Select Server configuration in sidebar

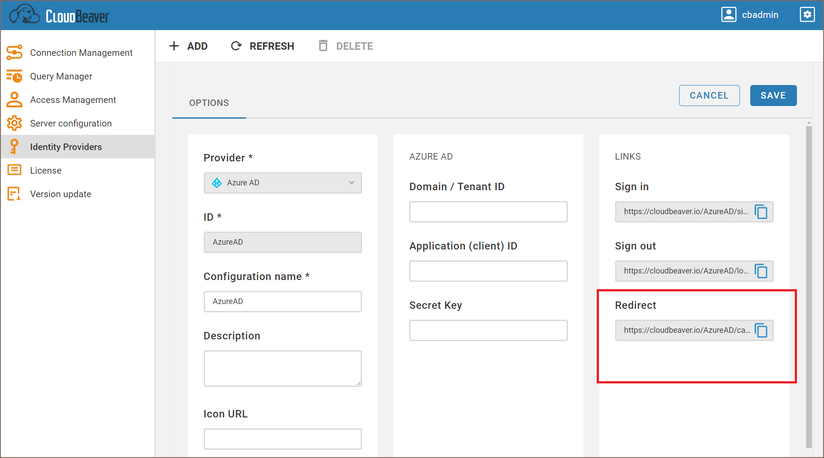(71, 123)
